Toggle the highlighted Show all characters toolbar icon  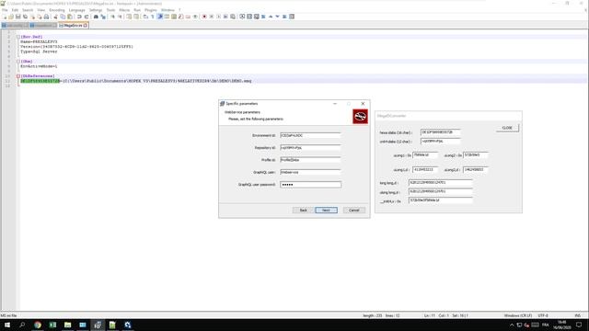160,17
